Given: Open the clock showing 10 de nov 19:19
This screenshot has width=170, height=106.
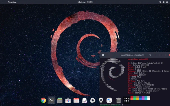Looking at the screenshot, I should pos(85,2).
